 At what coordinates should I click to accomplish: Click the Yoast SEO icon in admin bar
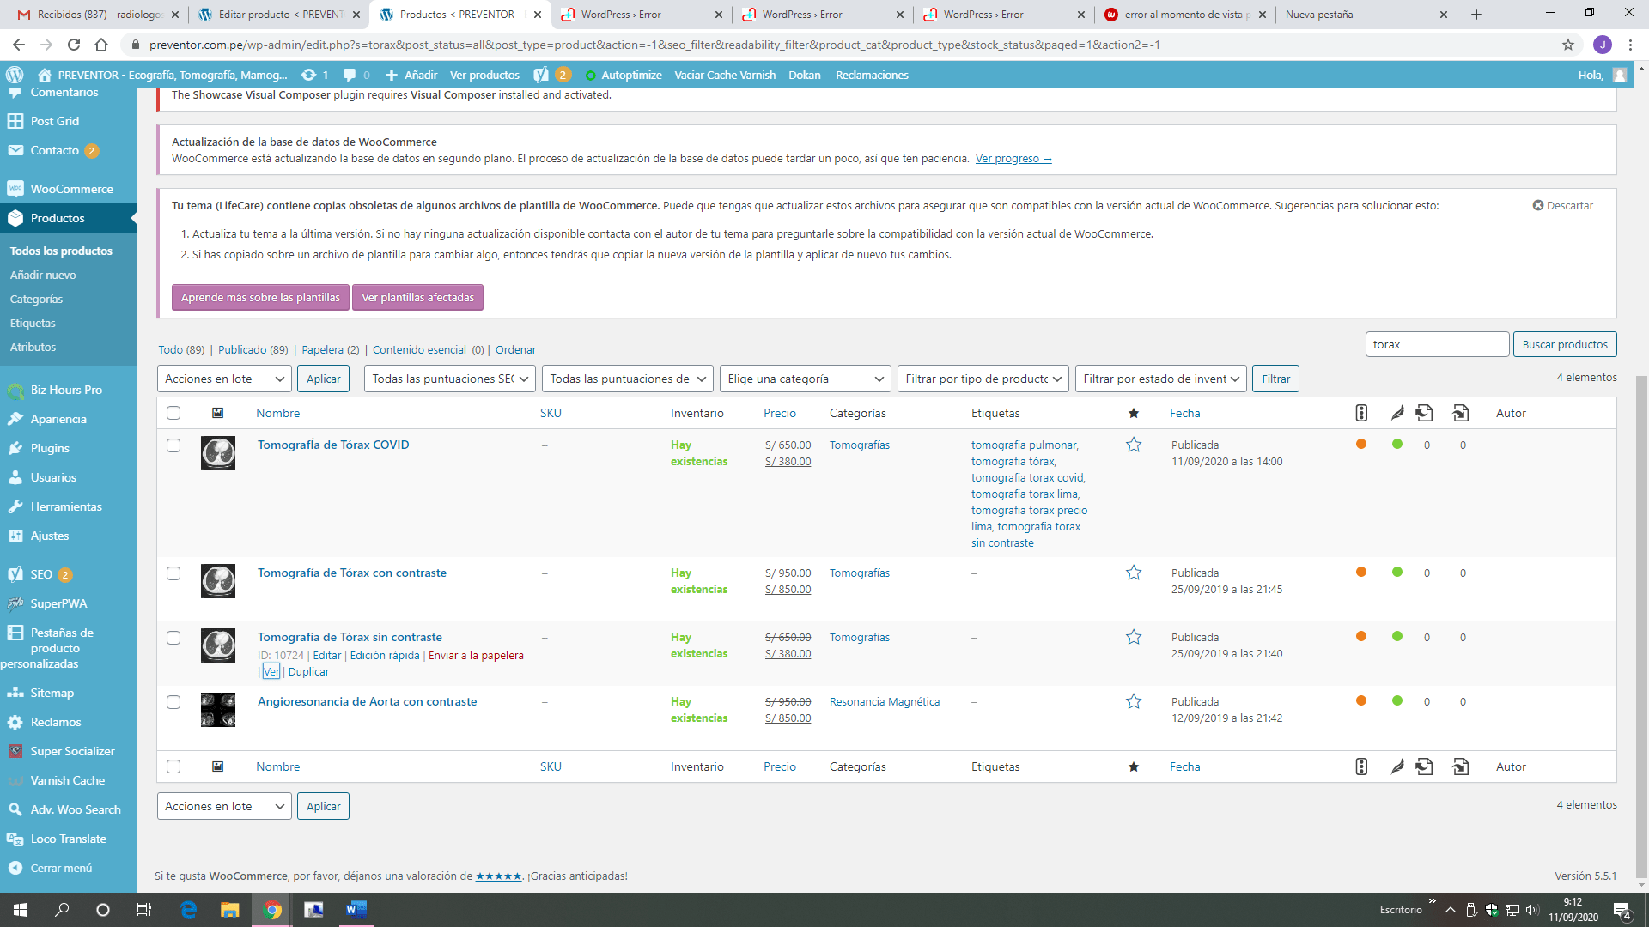(540, 75)
